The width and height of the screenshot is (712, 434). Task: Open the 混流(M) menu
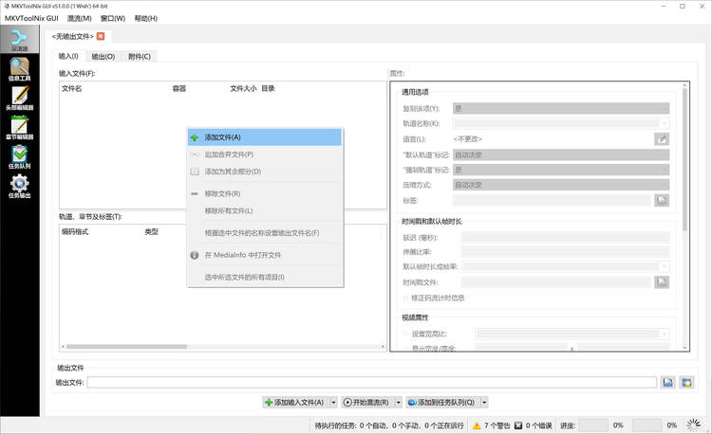click(80, 18)
